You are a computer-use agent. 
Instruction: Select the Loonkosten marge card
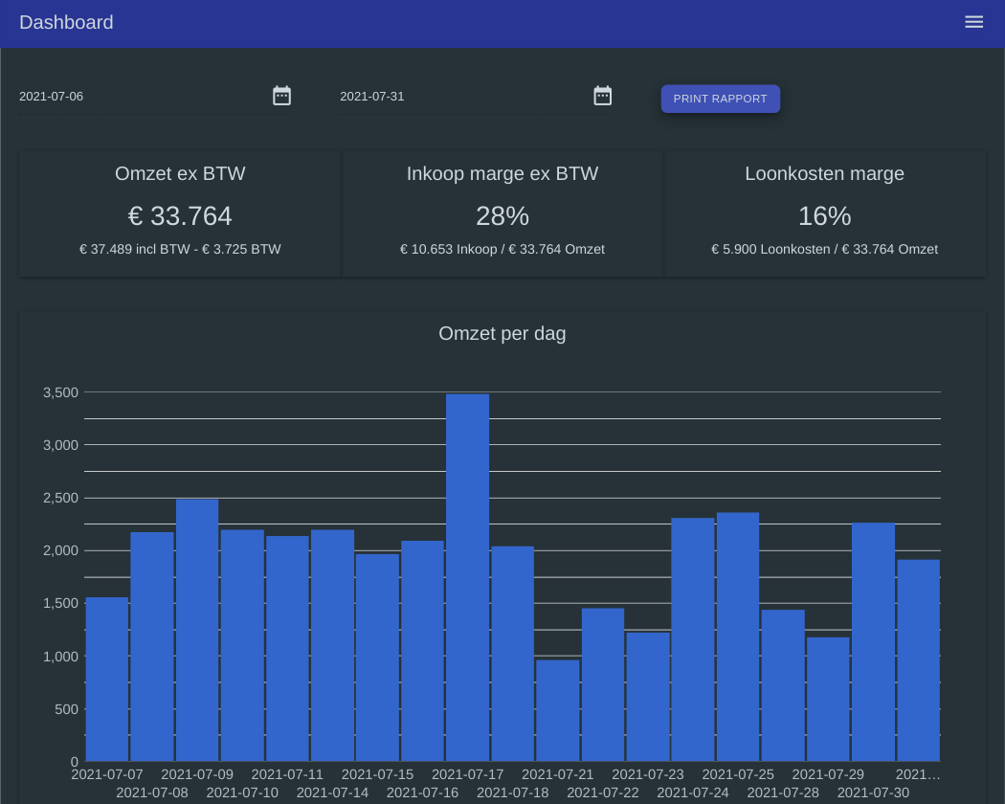coord(824,212)
